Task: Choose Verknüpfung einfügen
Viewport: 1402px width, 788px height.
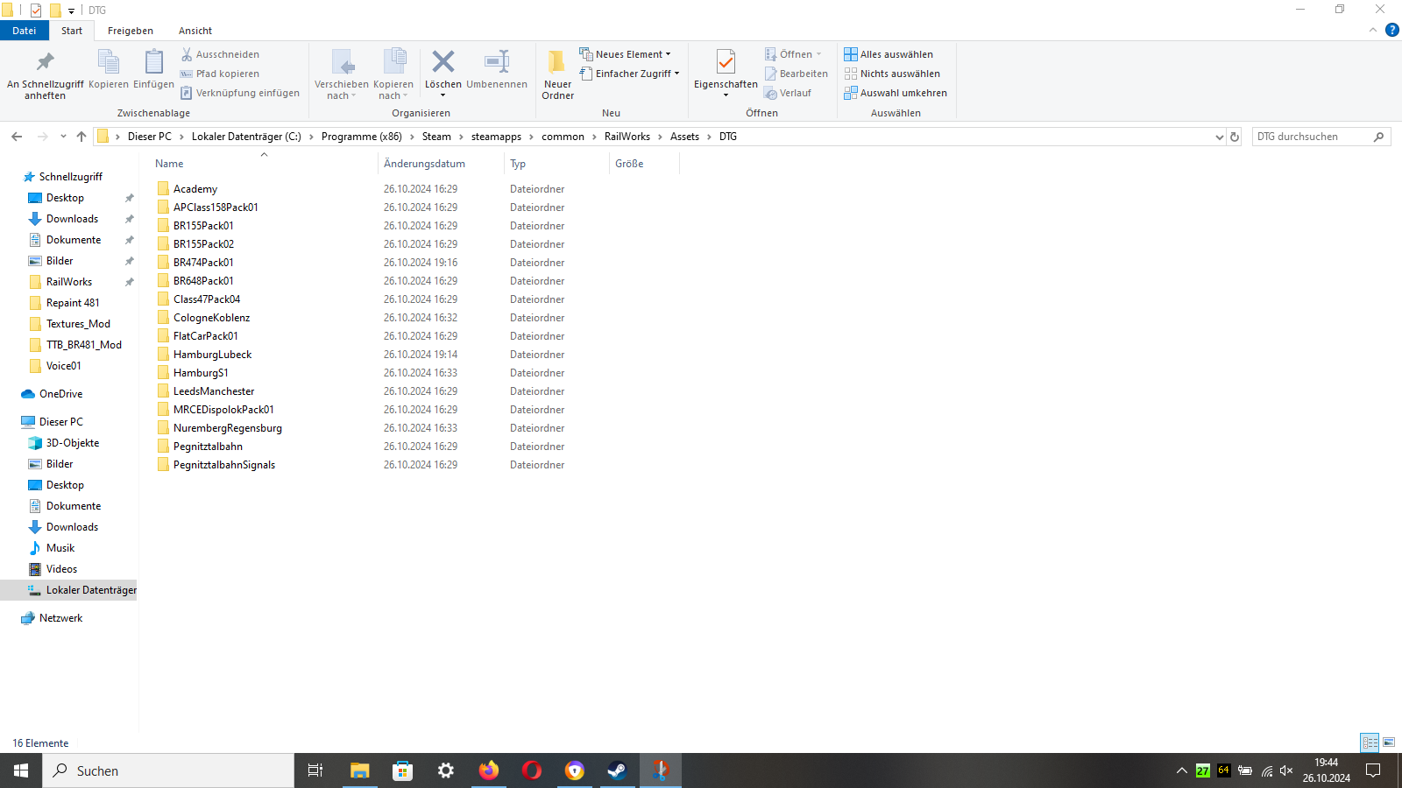Action: [240, 93]
